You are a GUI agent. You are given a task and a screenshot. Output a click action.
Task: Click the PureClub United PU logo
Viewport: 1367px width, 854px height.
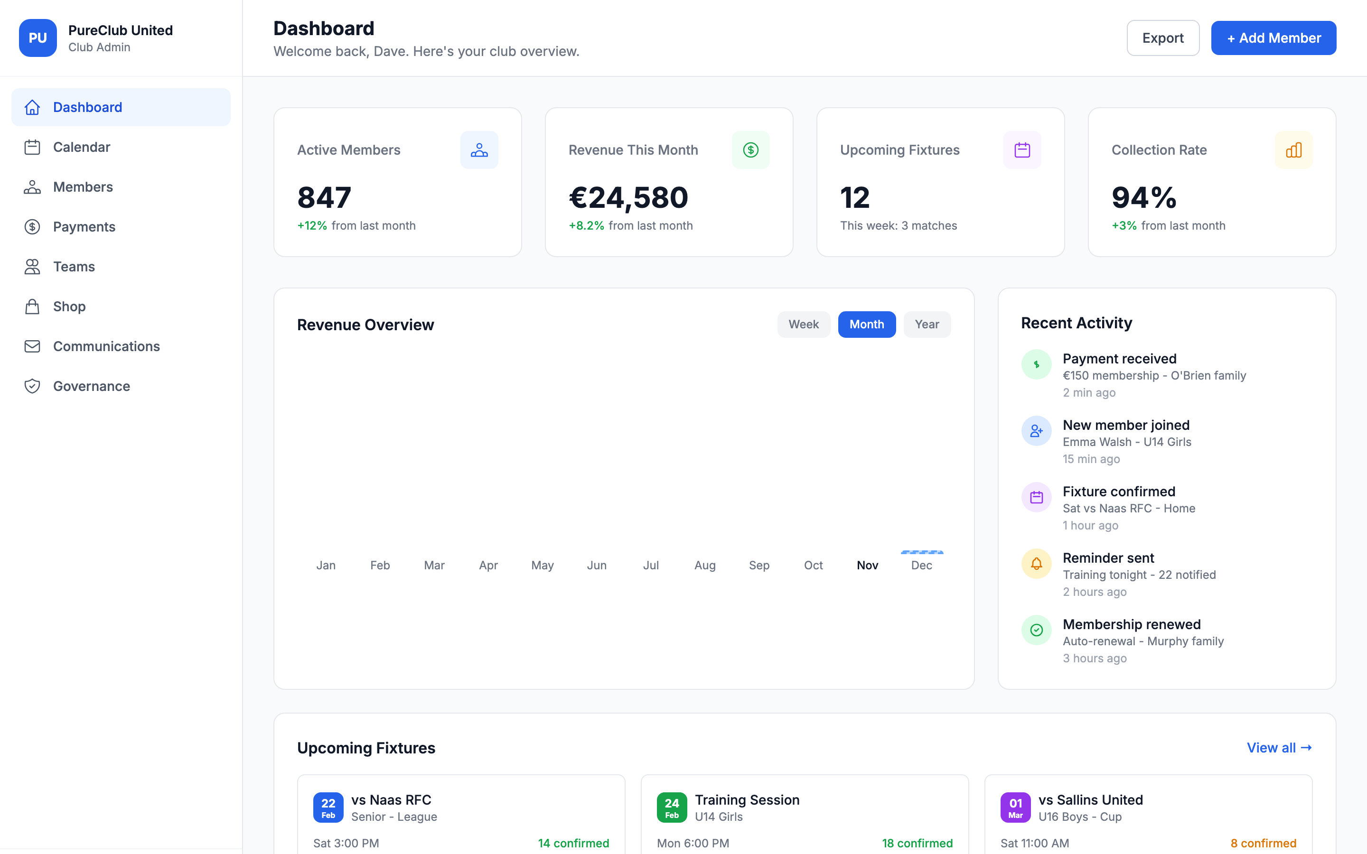pos(38,38)
